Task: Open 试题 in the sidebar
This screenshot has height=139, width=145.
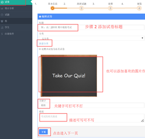Action: pos(16,15)
